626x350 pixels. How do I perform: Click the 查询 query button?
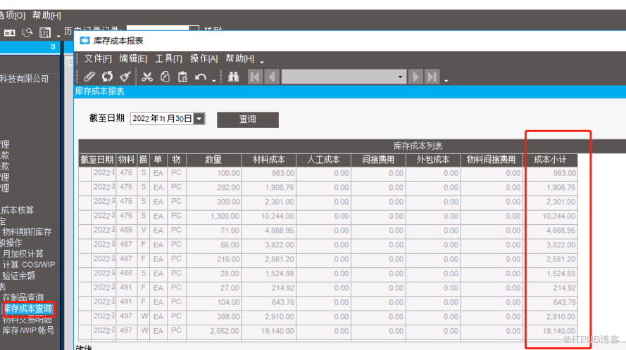coord(248,119)
